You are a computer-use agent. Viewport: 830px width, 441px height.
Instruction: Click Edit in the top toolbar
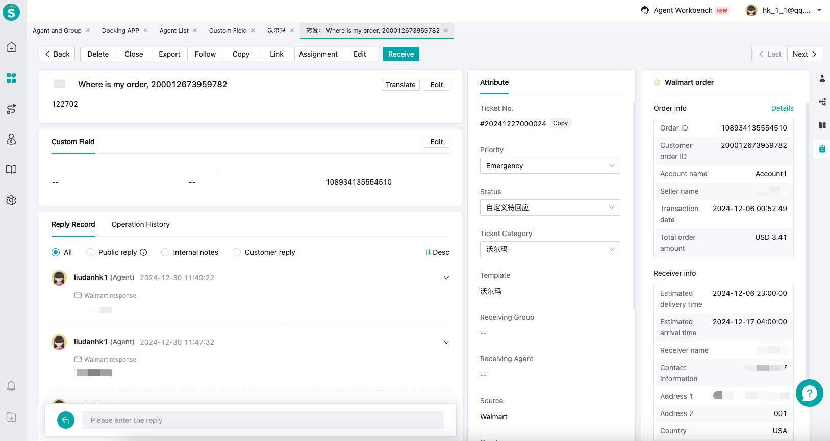click(360, 54)
